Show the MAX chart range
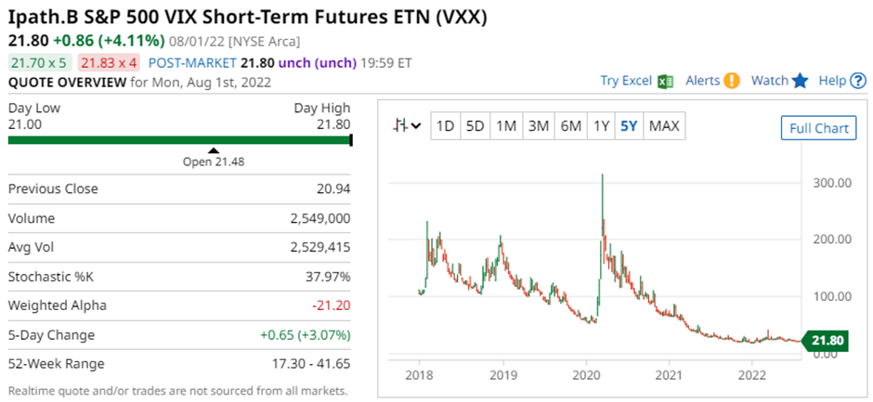This screenshot has width=873, height=402. (664, 126)
